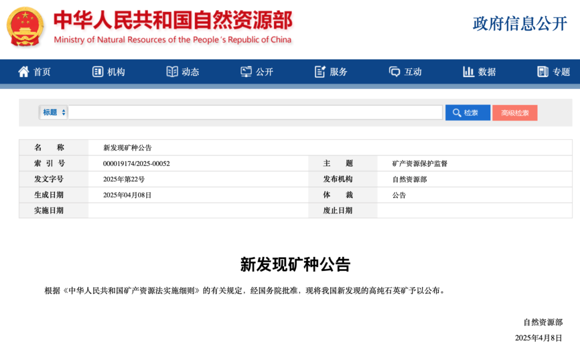Viewport: 580px width, 354px height.
Task: Click the 中华人民共和国自然资源部 site title
Action: point(173,20)
